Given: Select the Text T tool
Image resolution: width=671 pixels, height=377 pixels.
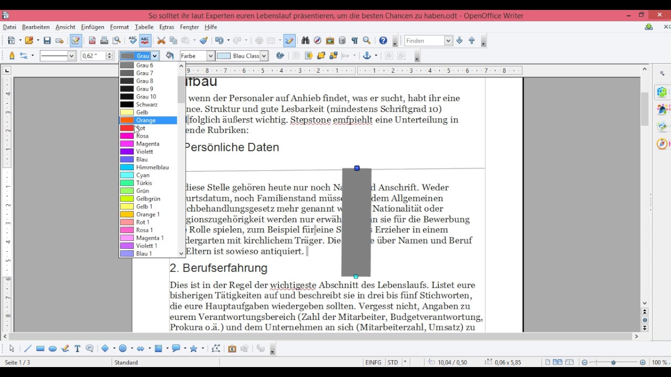Looking at the screenshot, I should coord(77,348).
